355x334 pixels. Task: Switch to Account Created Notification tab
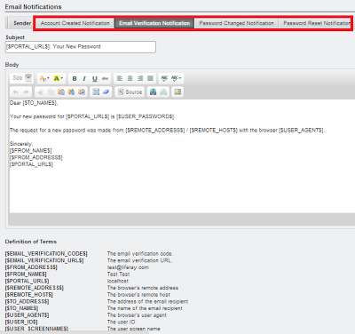75,23
